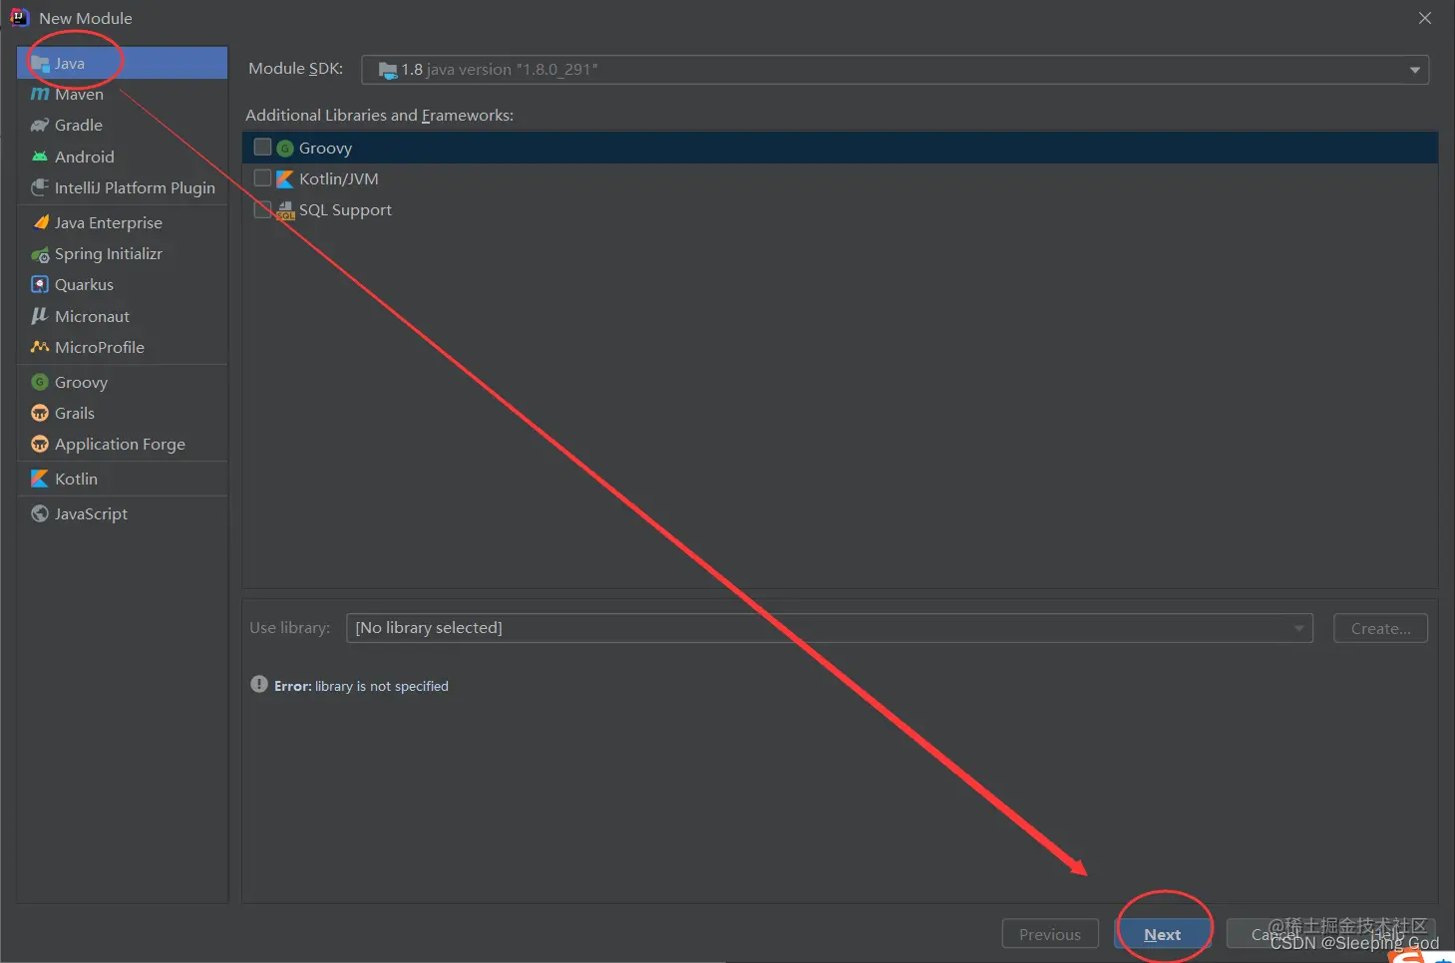1455x963 pixels.
Task: Click the Gradle elephant icon
Action: [x=40, y=126]
